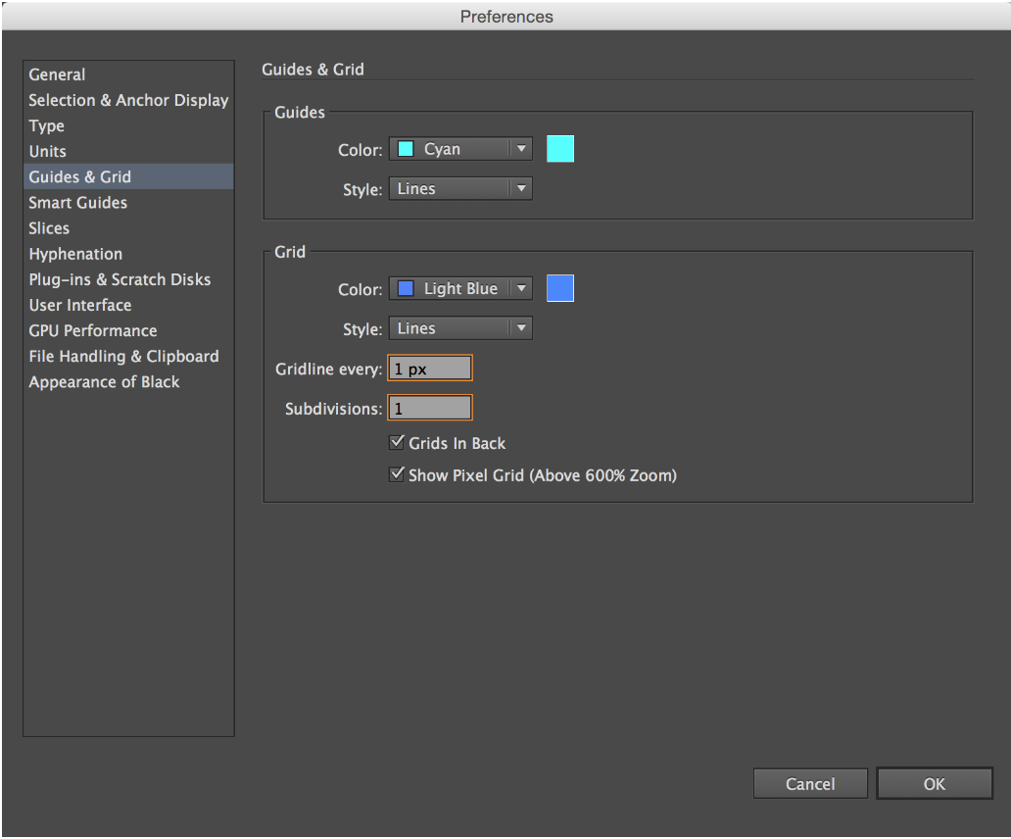Toggle the Grids In Back checkbox
The height and width of the screenshot is (839, 1011).
point(397,442)
